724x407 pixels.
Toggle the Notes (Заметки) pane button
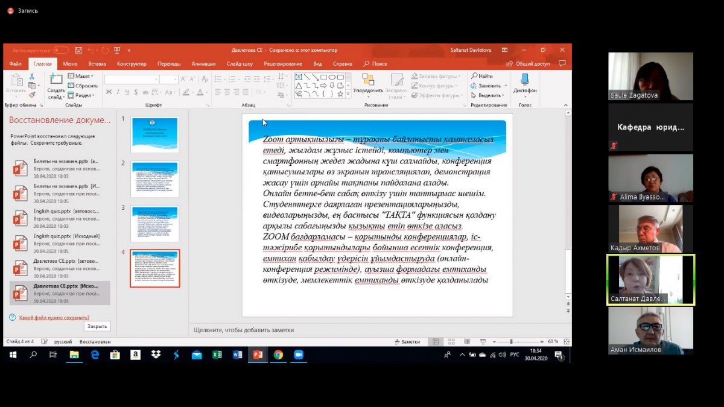coord(407,342)
